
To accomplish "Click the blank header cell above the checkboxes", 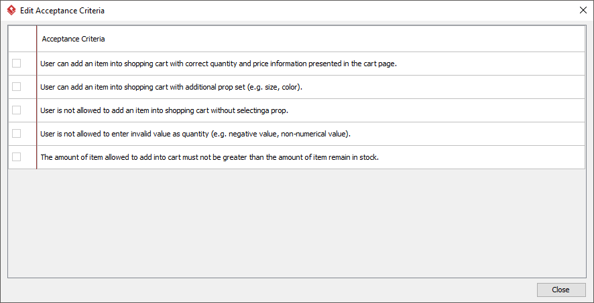I will point(22,39).
